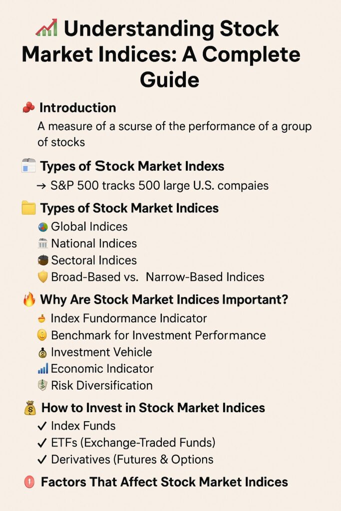This screenshot has width=341, height=511.
Task: Click the fire icon beside Why Are Stock Market Indices Important
Action: [29, 299]
